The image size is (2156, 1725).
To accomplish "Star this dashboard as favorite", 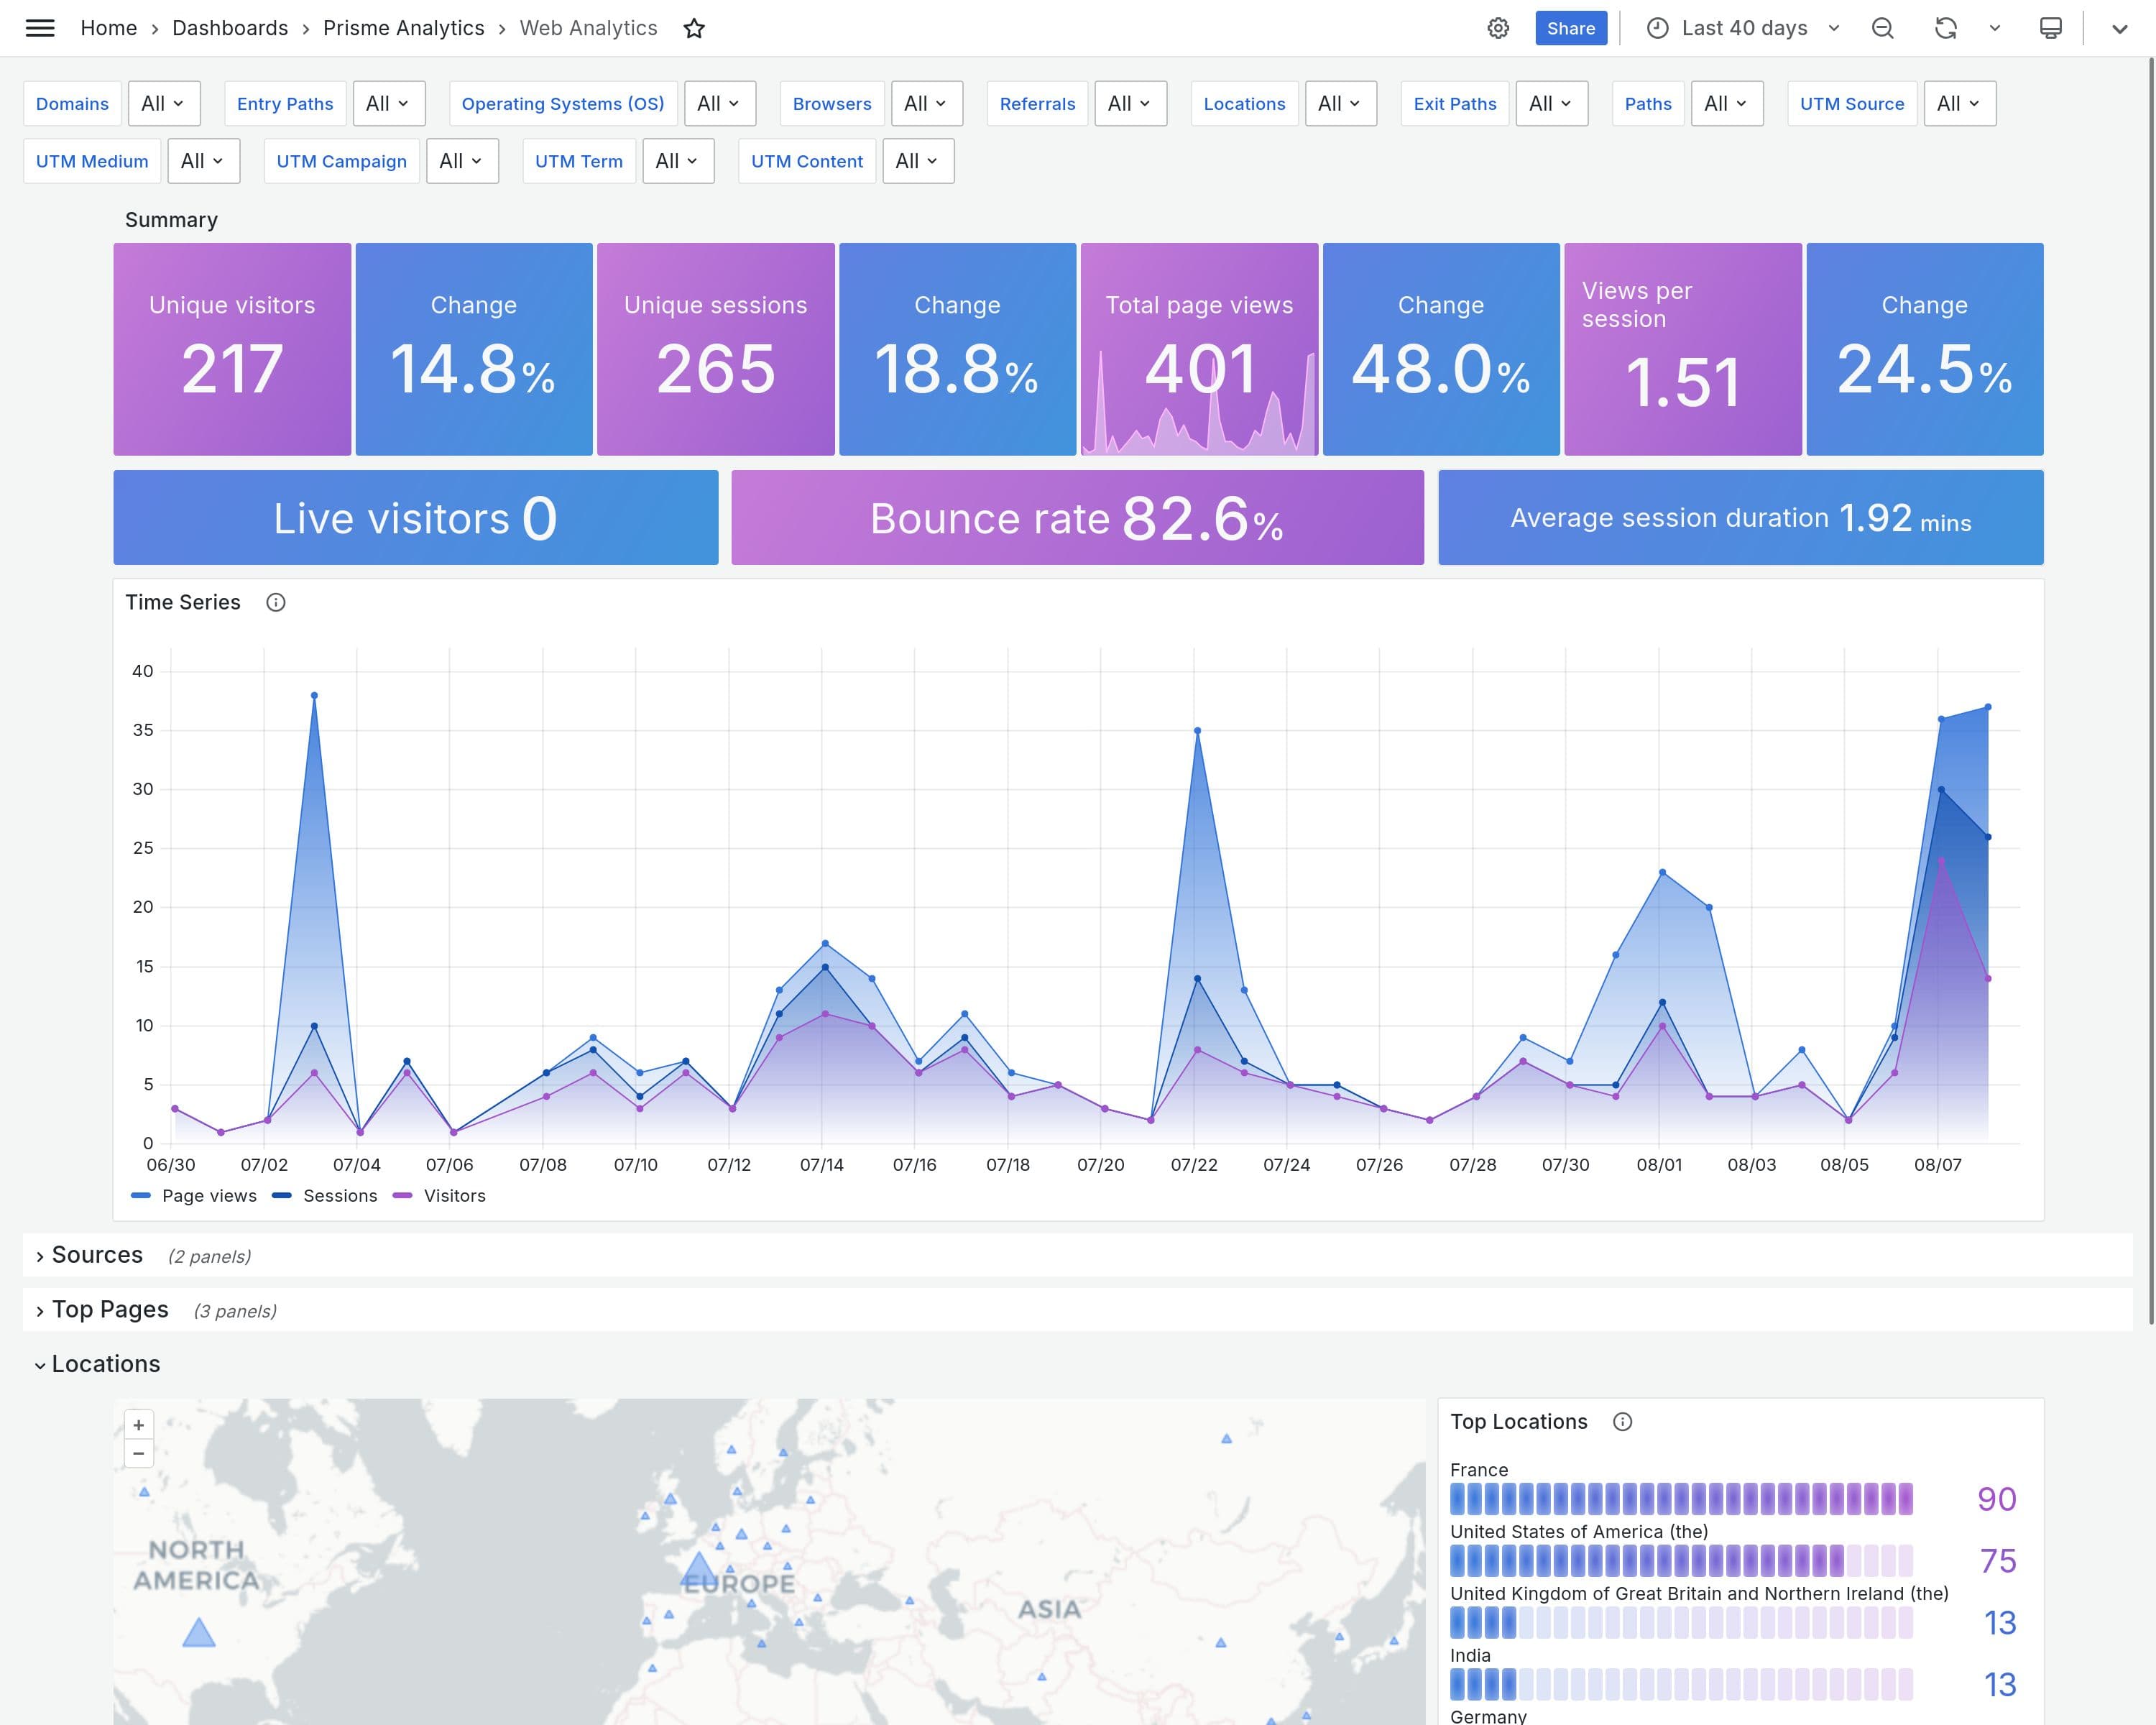I will 694,28.
